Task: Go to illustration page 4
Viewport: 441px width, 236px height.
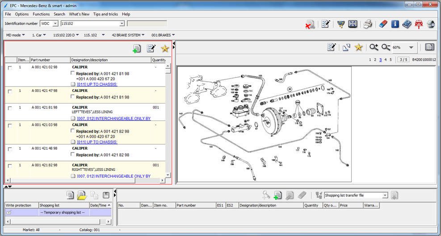Action: [386, 60]
